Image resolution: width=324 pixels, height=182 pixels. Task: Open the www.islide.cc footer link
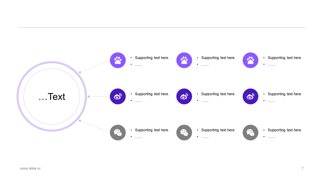point(30,168)
